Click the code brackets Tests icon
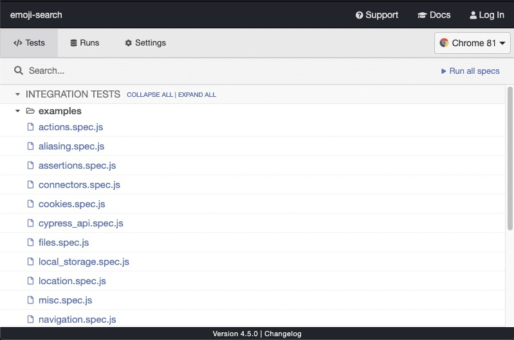The width and height of the screenshot is (514, 340). (18, 43)
